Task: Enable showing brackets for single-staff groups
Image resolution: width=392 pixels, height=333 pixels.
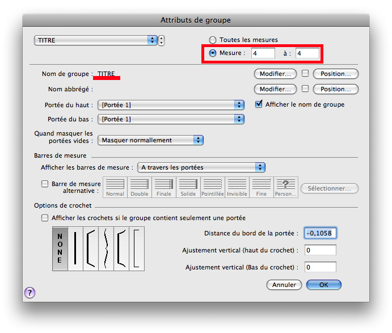Action: click(45, 218)
